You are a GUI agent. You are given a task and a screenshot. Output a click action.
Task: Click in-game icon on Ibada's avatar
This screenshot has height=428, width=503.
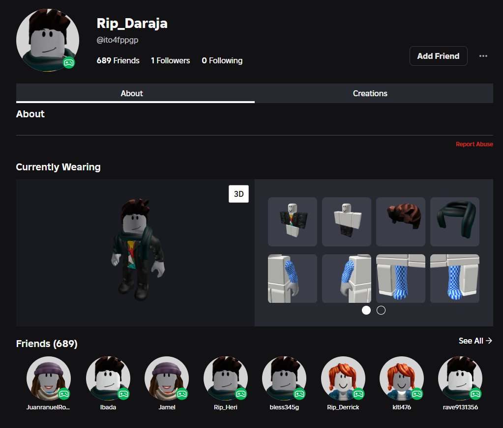[123, 394]
